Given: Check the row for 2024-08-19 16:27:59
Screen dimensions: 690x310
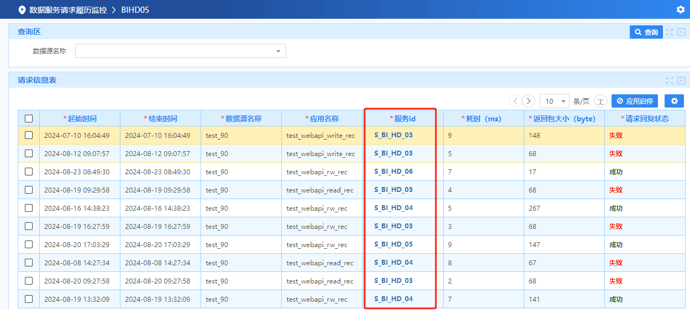Looking at the screenshot, I should click(29, 226).
